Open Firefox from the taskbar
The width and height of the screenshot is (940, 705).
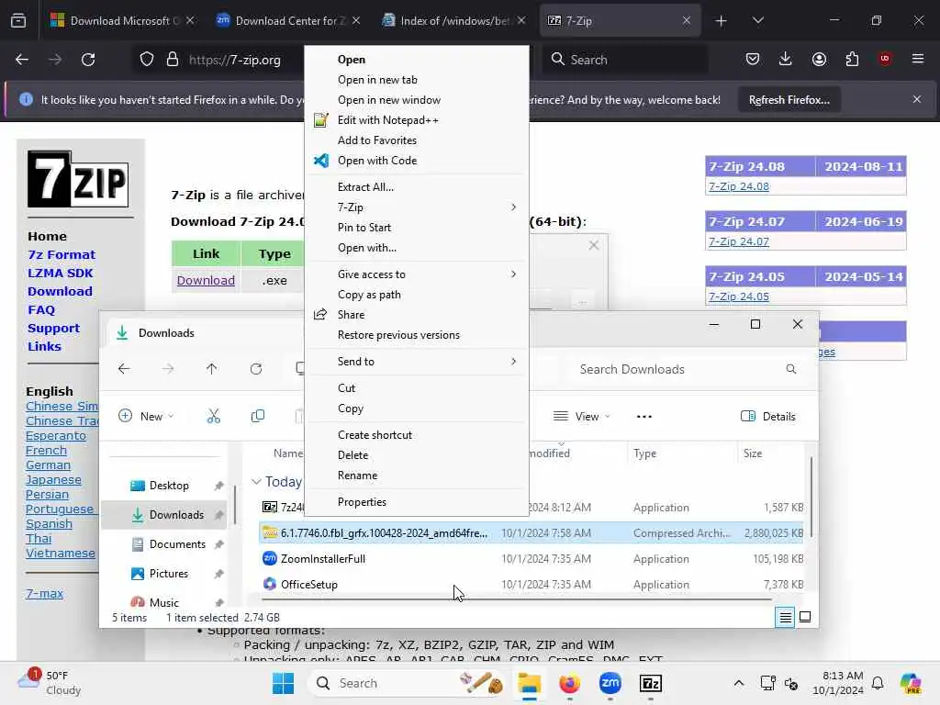[x=569, y=683]
